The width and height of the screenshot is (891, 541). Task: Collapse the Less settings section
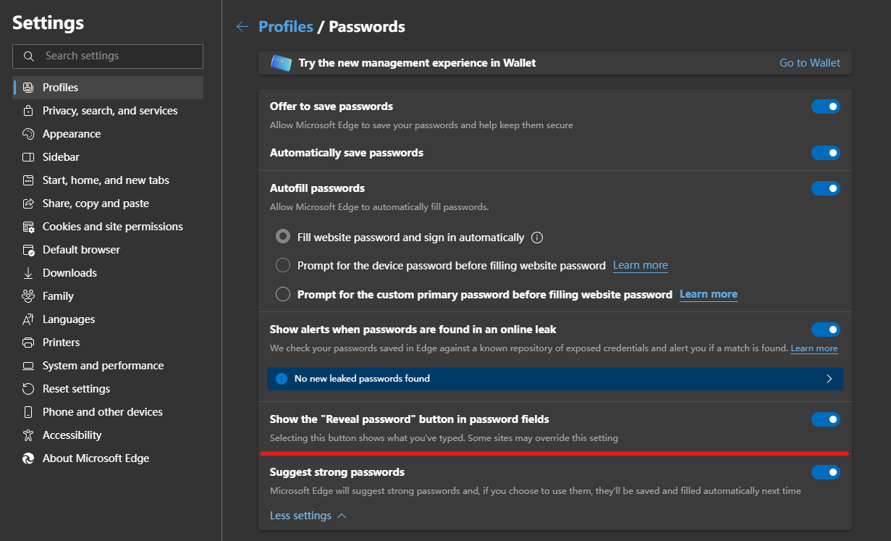[308, 515]
